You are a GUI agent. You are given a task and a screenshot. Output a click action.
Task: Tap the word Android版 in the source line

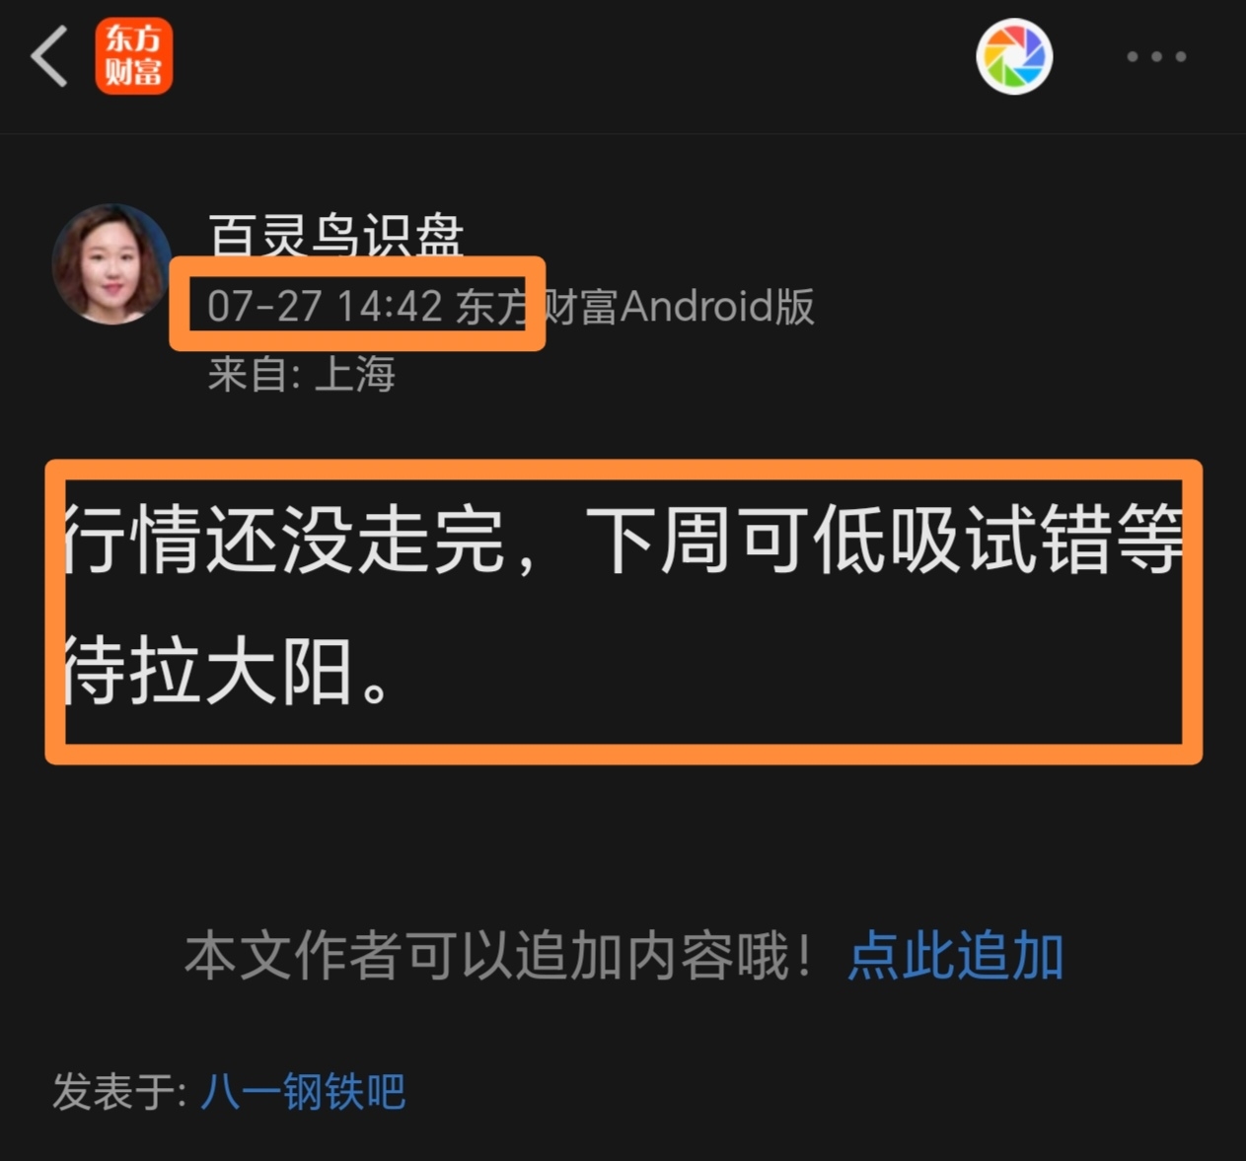[x=718, y=307]
